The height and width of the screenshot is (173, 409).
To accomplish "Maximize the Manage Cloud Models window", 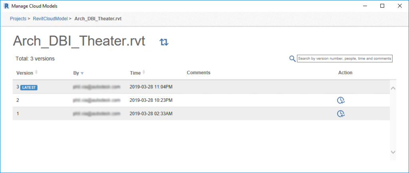I will (382, 6).
